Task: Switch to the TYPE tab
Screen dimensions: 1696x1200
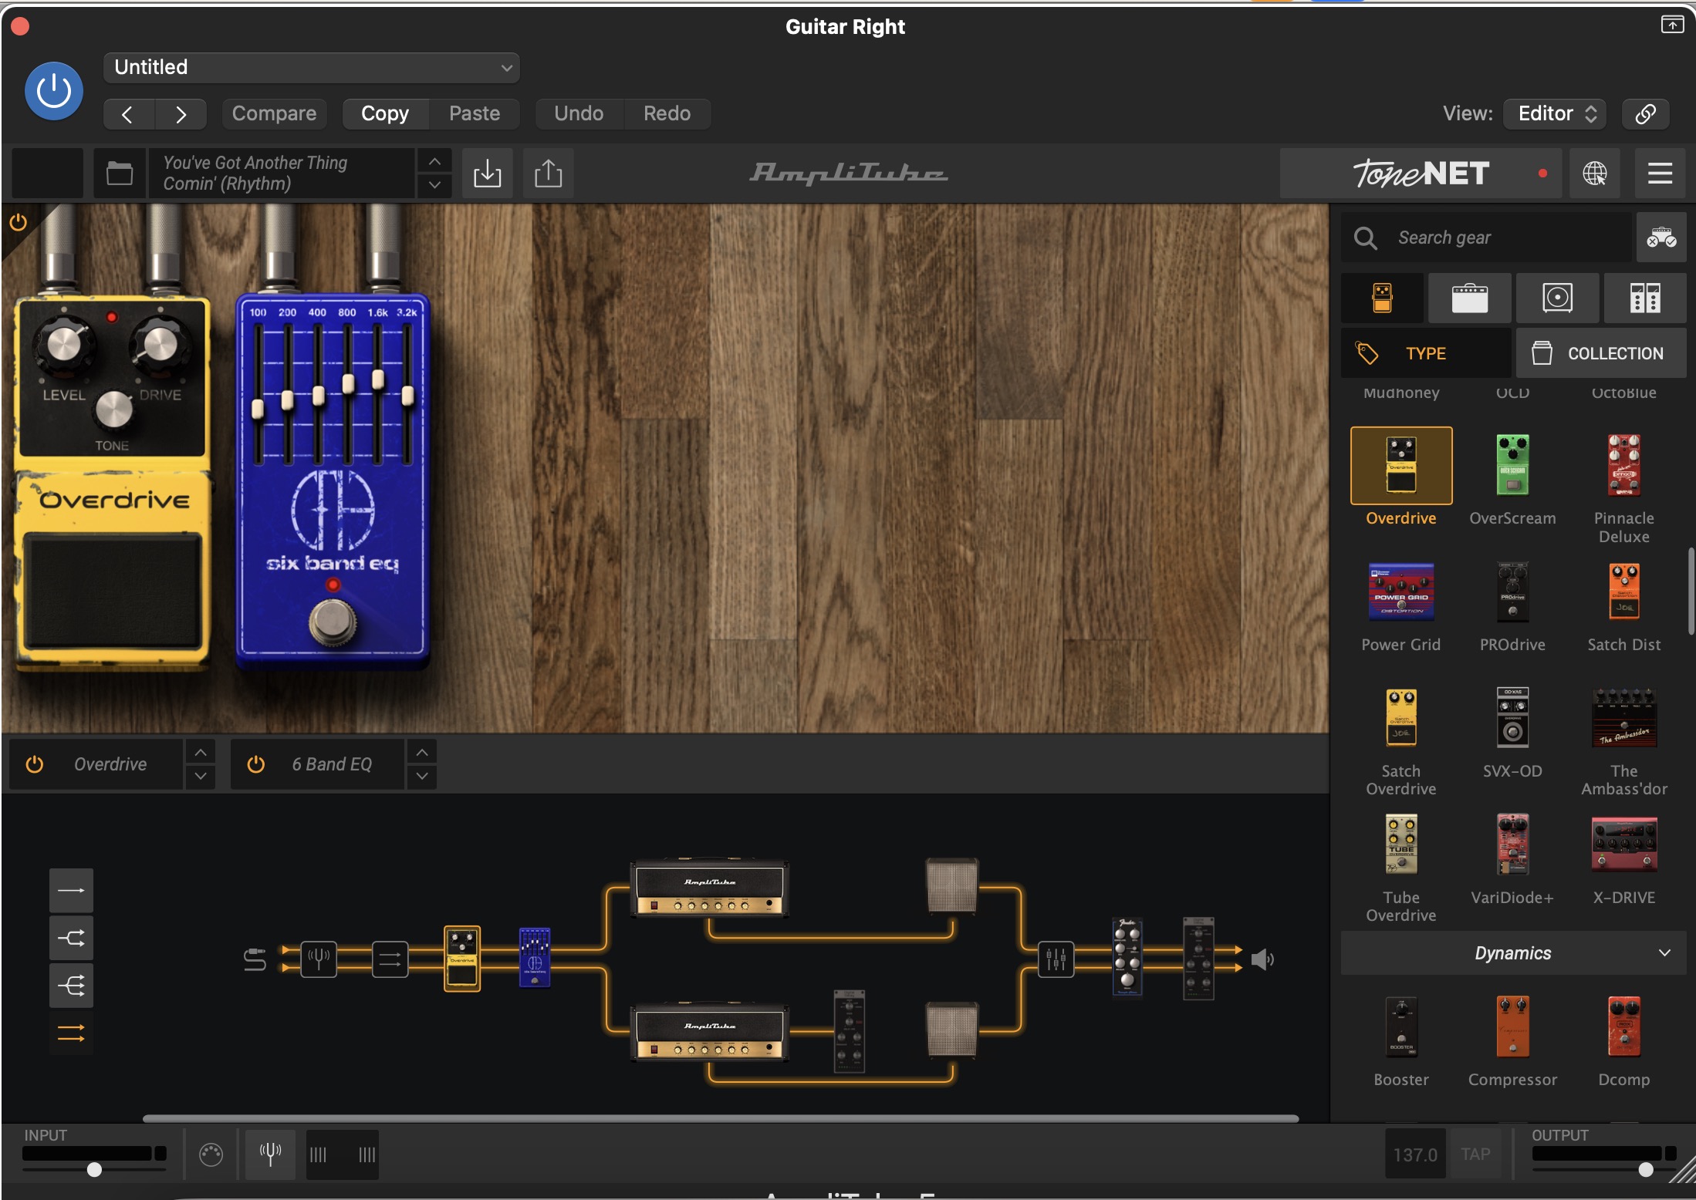Action: click(x=1426, y=353)
